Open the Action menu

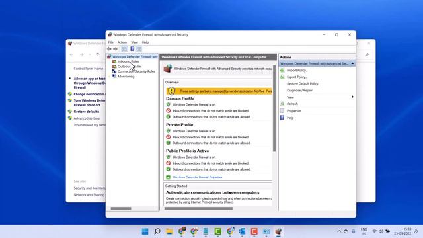[122, 42]
